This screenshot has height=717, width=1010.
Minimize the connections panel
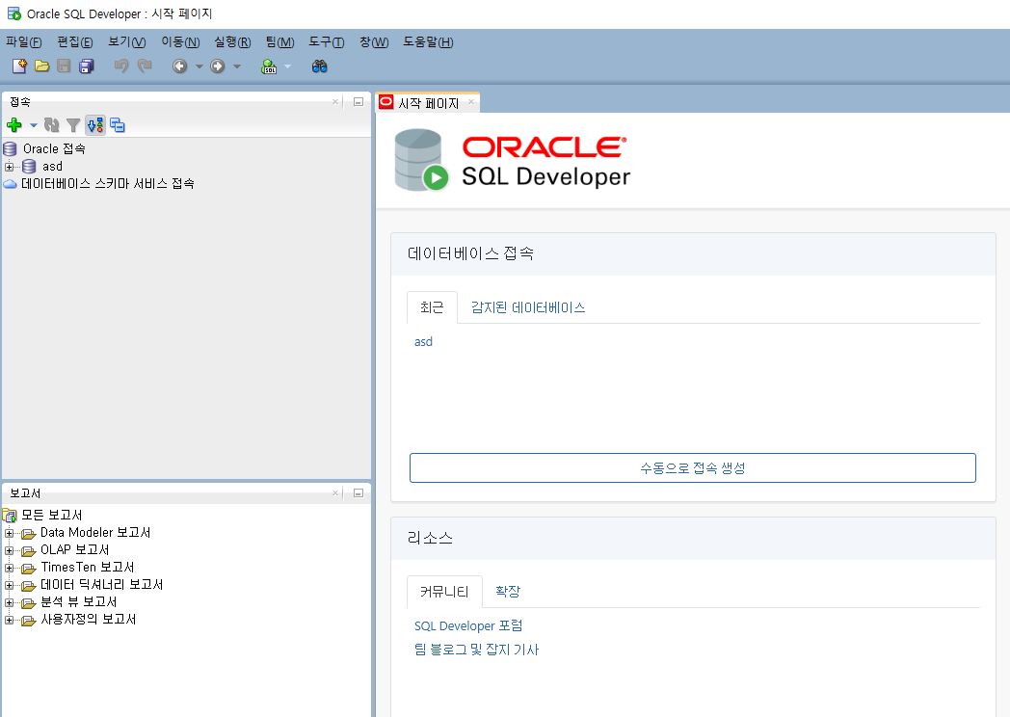click(359, 102)
